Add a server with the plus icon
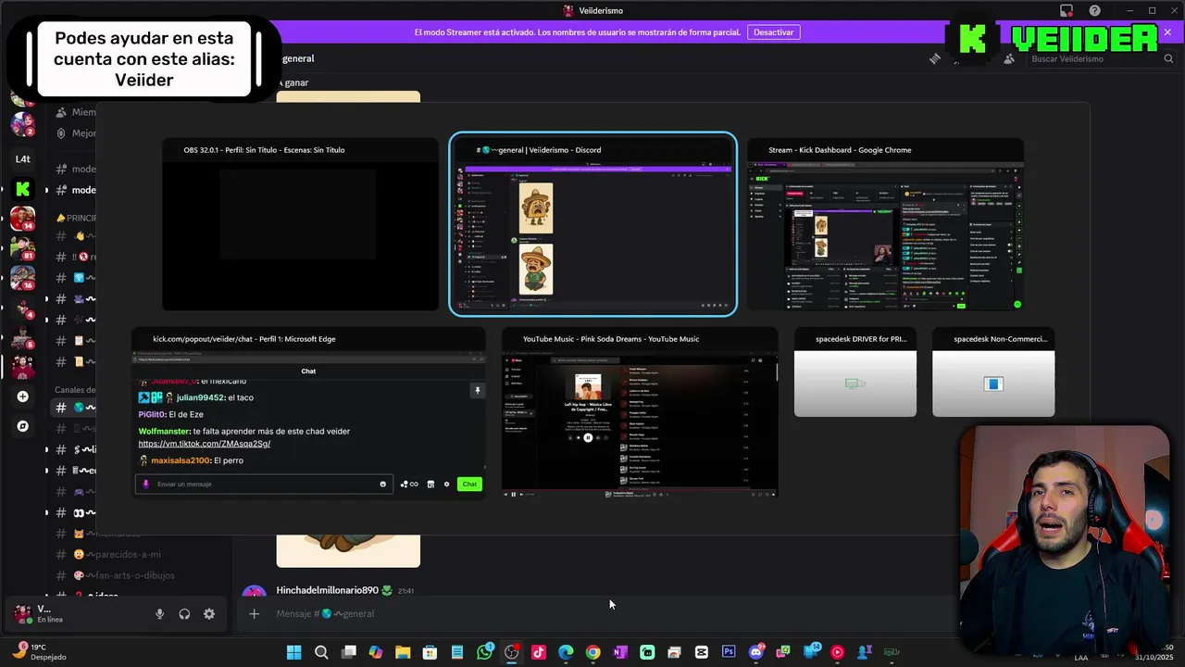Viewport: 1185px width, 667px height. pyautogui.click(x=23, y=396)
